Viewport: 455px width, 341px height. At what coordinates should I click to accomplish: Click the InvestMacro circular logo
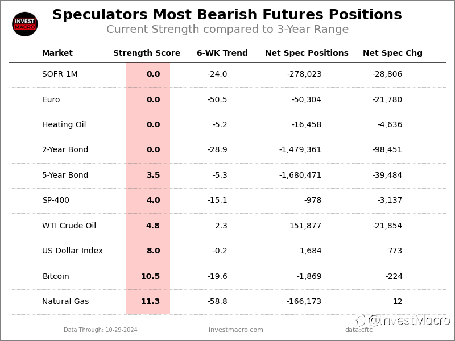click(x=25, y=24)
